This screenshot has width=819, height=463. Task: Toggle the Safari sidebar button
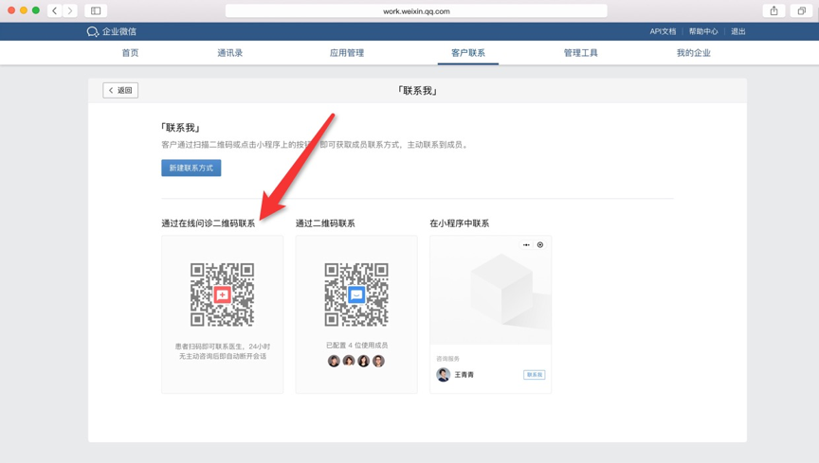click(x=96, y=10)
